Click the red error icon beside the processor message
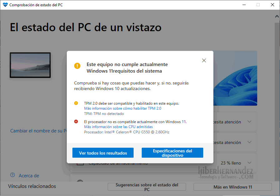280x196 pixels. point(76,122)
